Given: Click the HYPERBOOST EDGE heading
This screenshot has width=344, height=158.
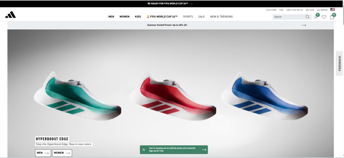Looking at the screenshot, I should pyautogui.click(x=52, y=139).
